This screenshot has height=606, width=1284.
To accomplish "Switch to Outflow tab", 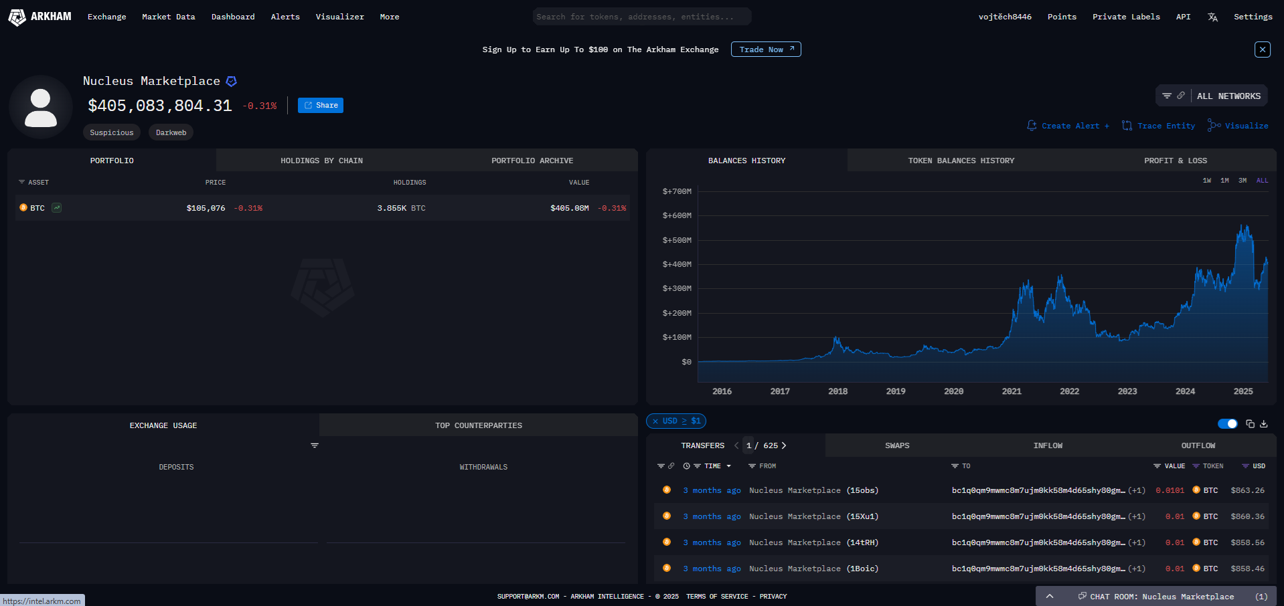I will pyautogui.click(x=1198, y=445).
